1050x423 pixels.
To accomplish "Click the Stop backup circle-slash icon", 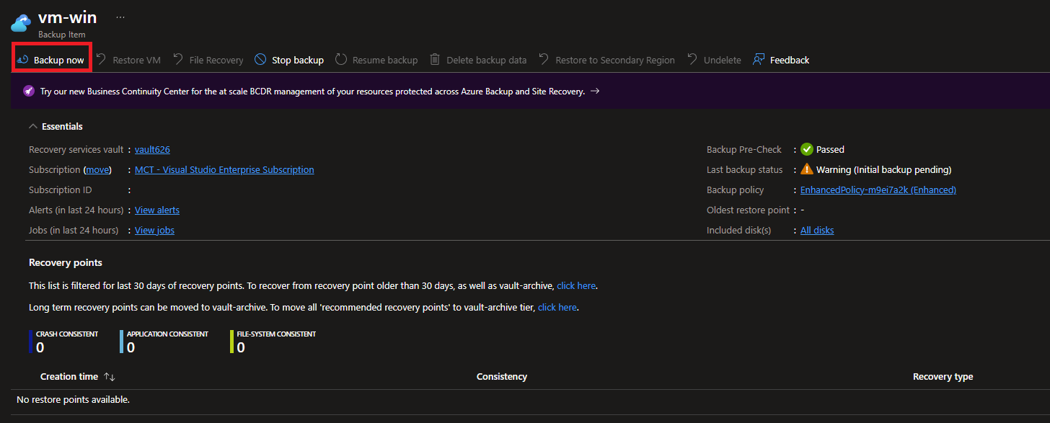I will click(260, 59).
